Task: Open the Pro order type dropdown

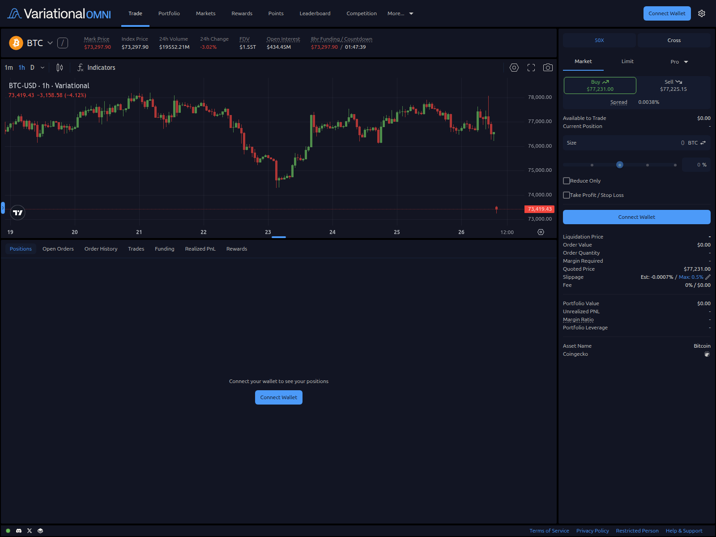Action: (x=679, y=62)
